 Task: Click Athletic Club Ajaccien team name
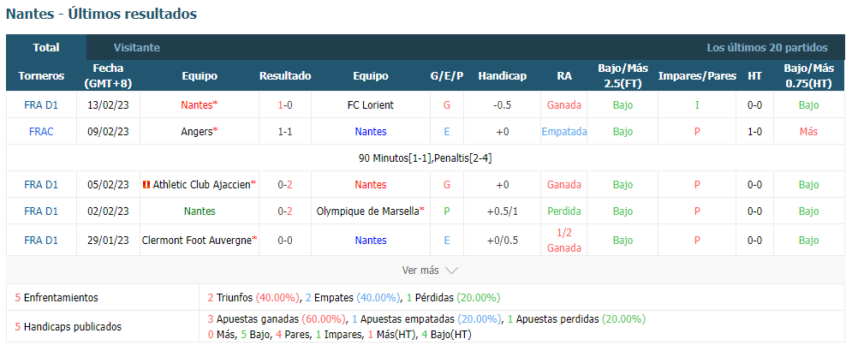click(x=201, y=185)
